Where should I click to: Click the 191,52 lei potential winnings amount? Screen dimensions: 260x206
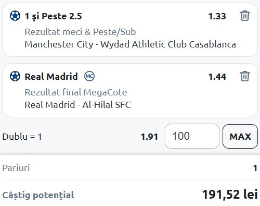tap(230, 194)
